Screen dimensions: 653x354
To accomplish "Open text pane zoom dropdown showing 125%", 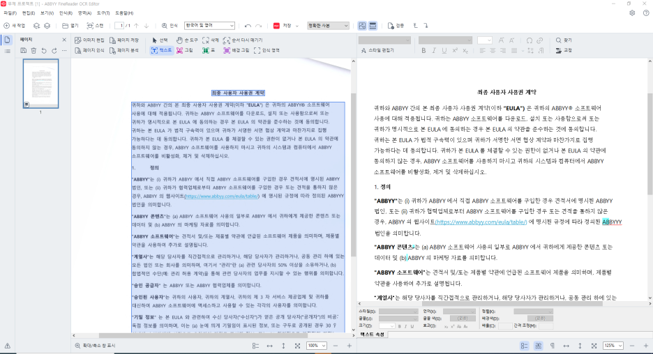I will (x=613, y=346).
